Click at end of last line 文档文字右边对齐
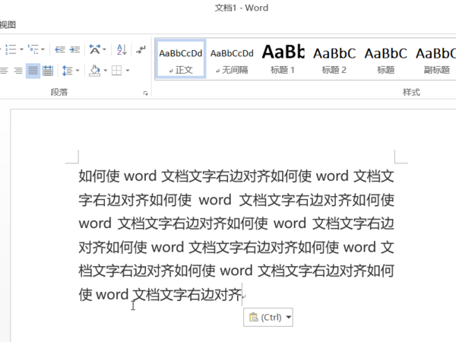Screen dimensions: 456x342 coord(242,295)
